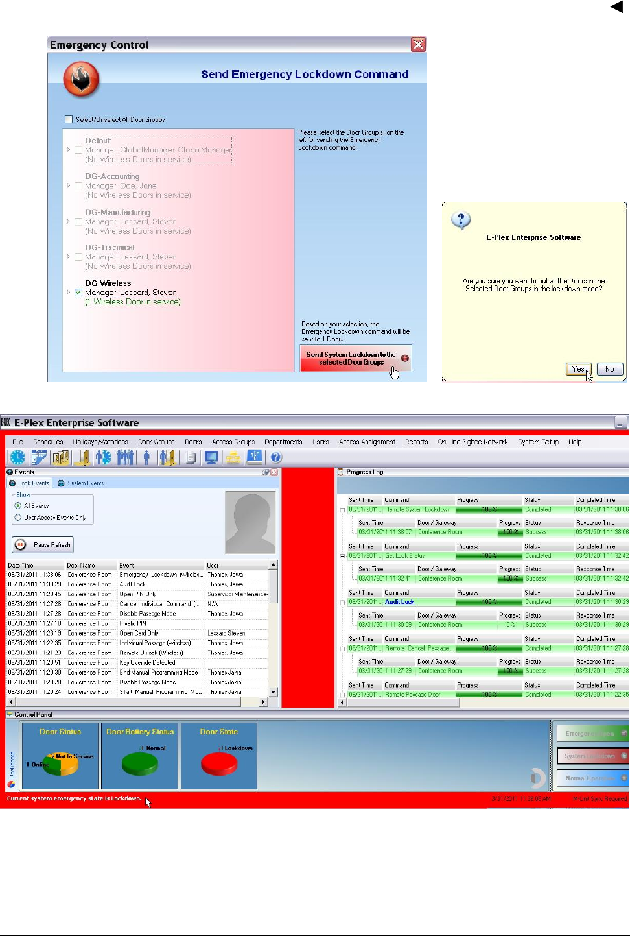Open the Door Groups menu
This screenshot has width=630, height=936.
pos(156,442)
